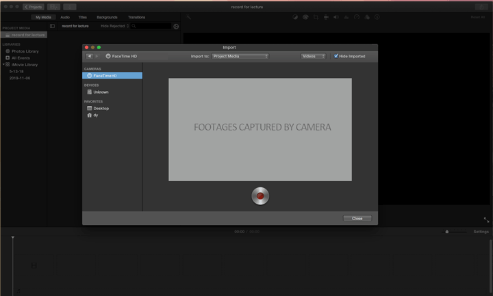Open the Videos filter dropdown

pyautogui.click(x=313, y=56)
